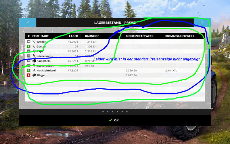Select the blue active page indicator dot

pos(108,111)
